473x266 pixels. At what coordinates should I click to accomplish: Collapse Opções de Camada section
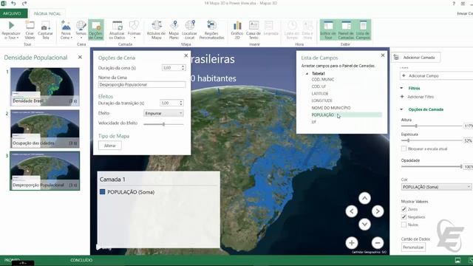(x=401, y=109)
